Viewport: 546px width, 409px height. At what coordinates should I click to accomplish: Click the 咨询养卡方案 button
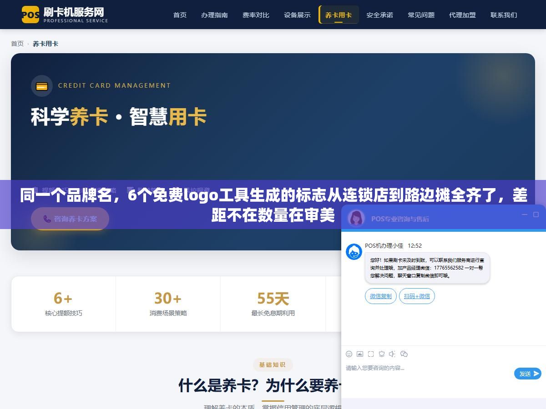click(70, 219)
